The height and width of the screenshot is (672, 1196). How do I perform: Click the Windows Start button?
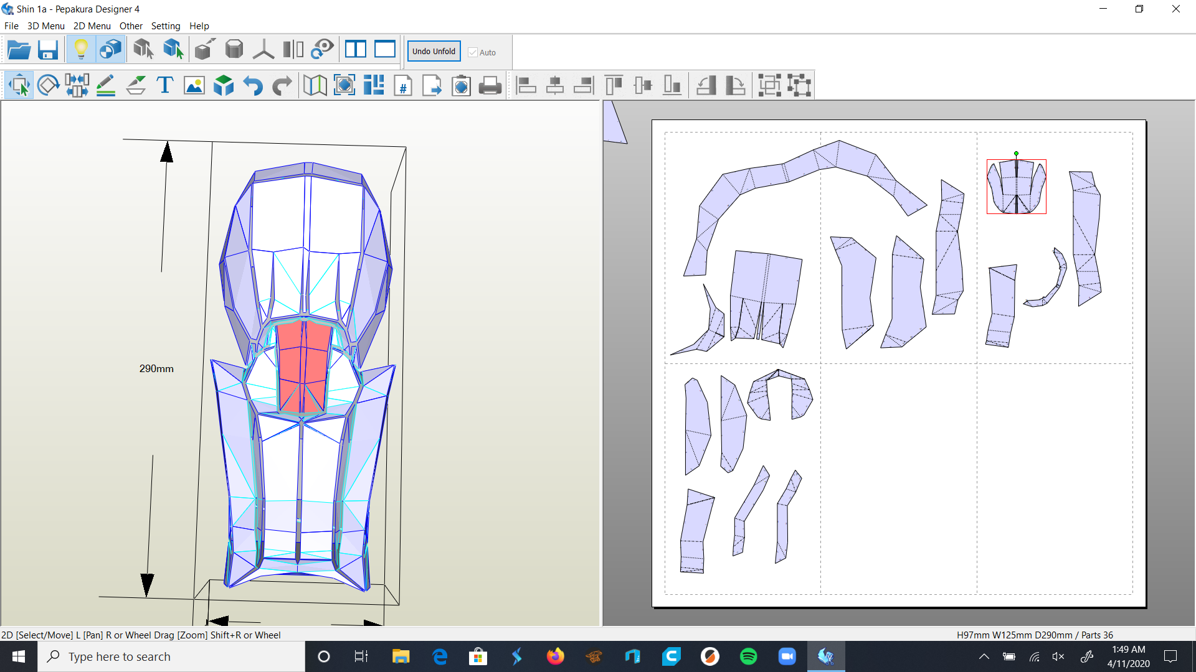(19, 656)
